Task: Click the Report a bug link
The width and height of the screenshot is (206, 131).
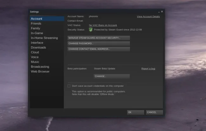Action: coord(148,69)
